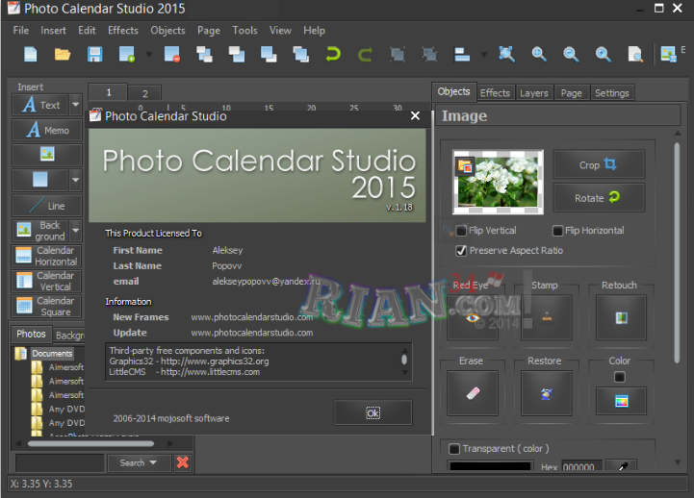Open the Tools menu
The width and height of the screenshot is (694, 498).
click(244, 31)
